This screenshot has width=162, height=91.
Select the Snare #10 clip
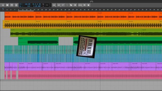64,66
